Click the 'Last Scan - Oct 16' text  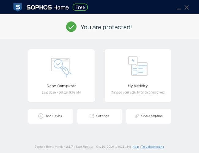pyautogui.click(x=61, y=92)
